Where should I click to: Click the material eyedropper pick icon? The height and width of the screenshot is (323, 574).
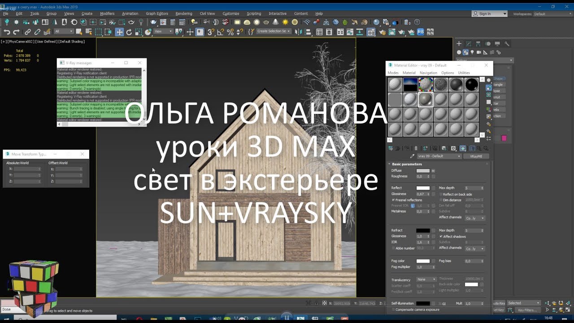click(x=412, y=156)
